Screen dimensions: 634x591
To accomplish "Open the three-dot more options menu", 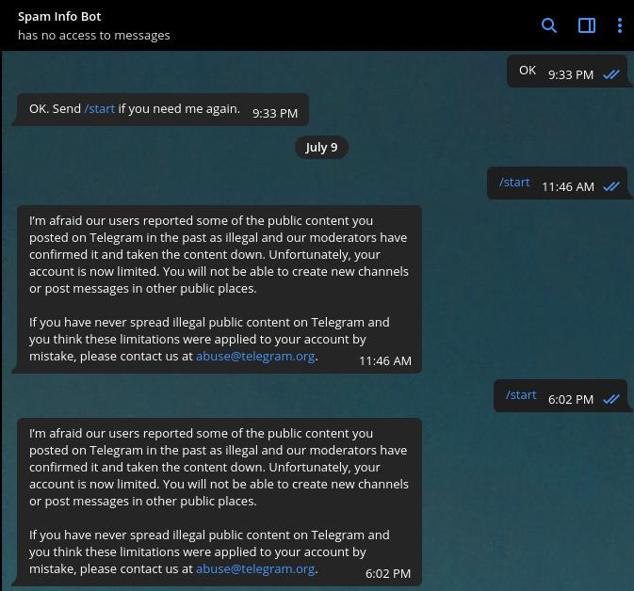I will pyautogui.click(x=620, y=25).
